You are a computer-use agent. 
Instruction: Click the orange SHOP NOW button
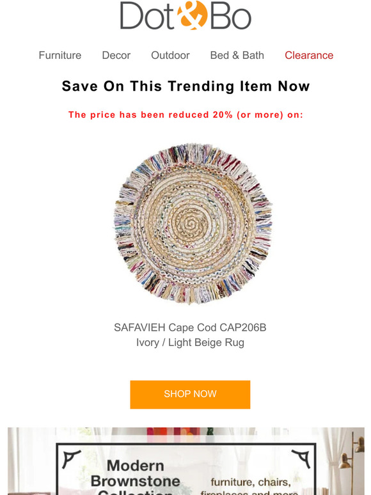(x=190, y=395)
